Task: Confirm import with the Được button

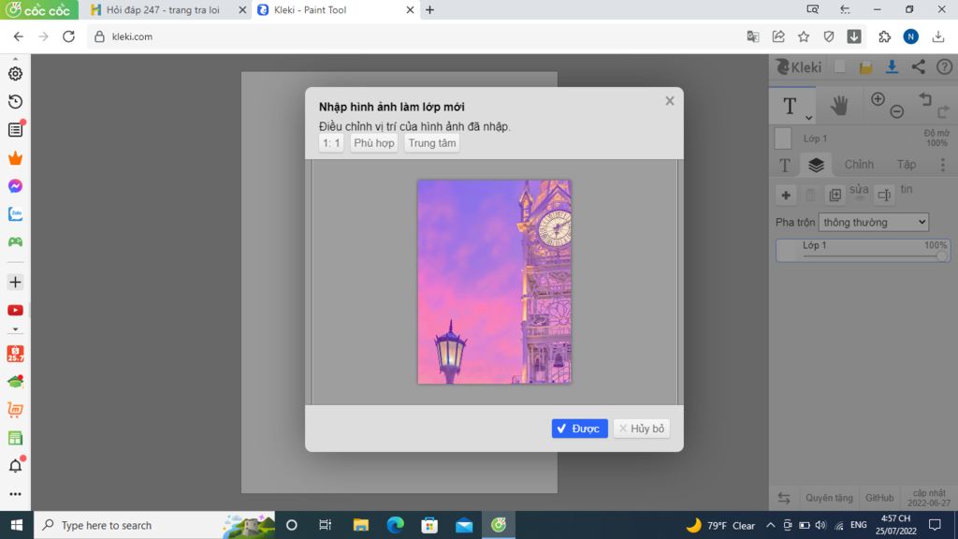Action: [x=579, y=429]
